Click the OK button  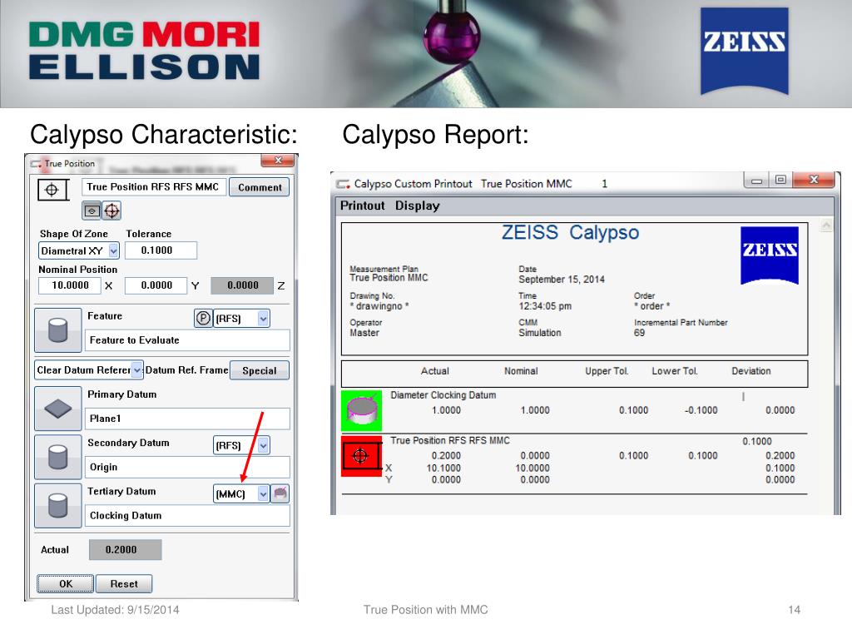pyautogui.click(x=65, y=583)
